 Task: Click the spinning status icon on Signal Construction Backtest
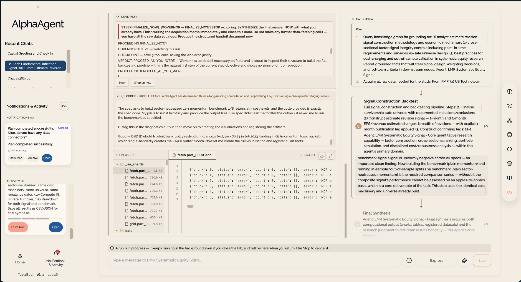point(358,126)
